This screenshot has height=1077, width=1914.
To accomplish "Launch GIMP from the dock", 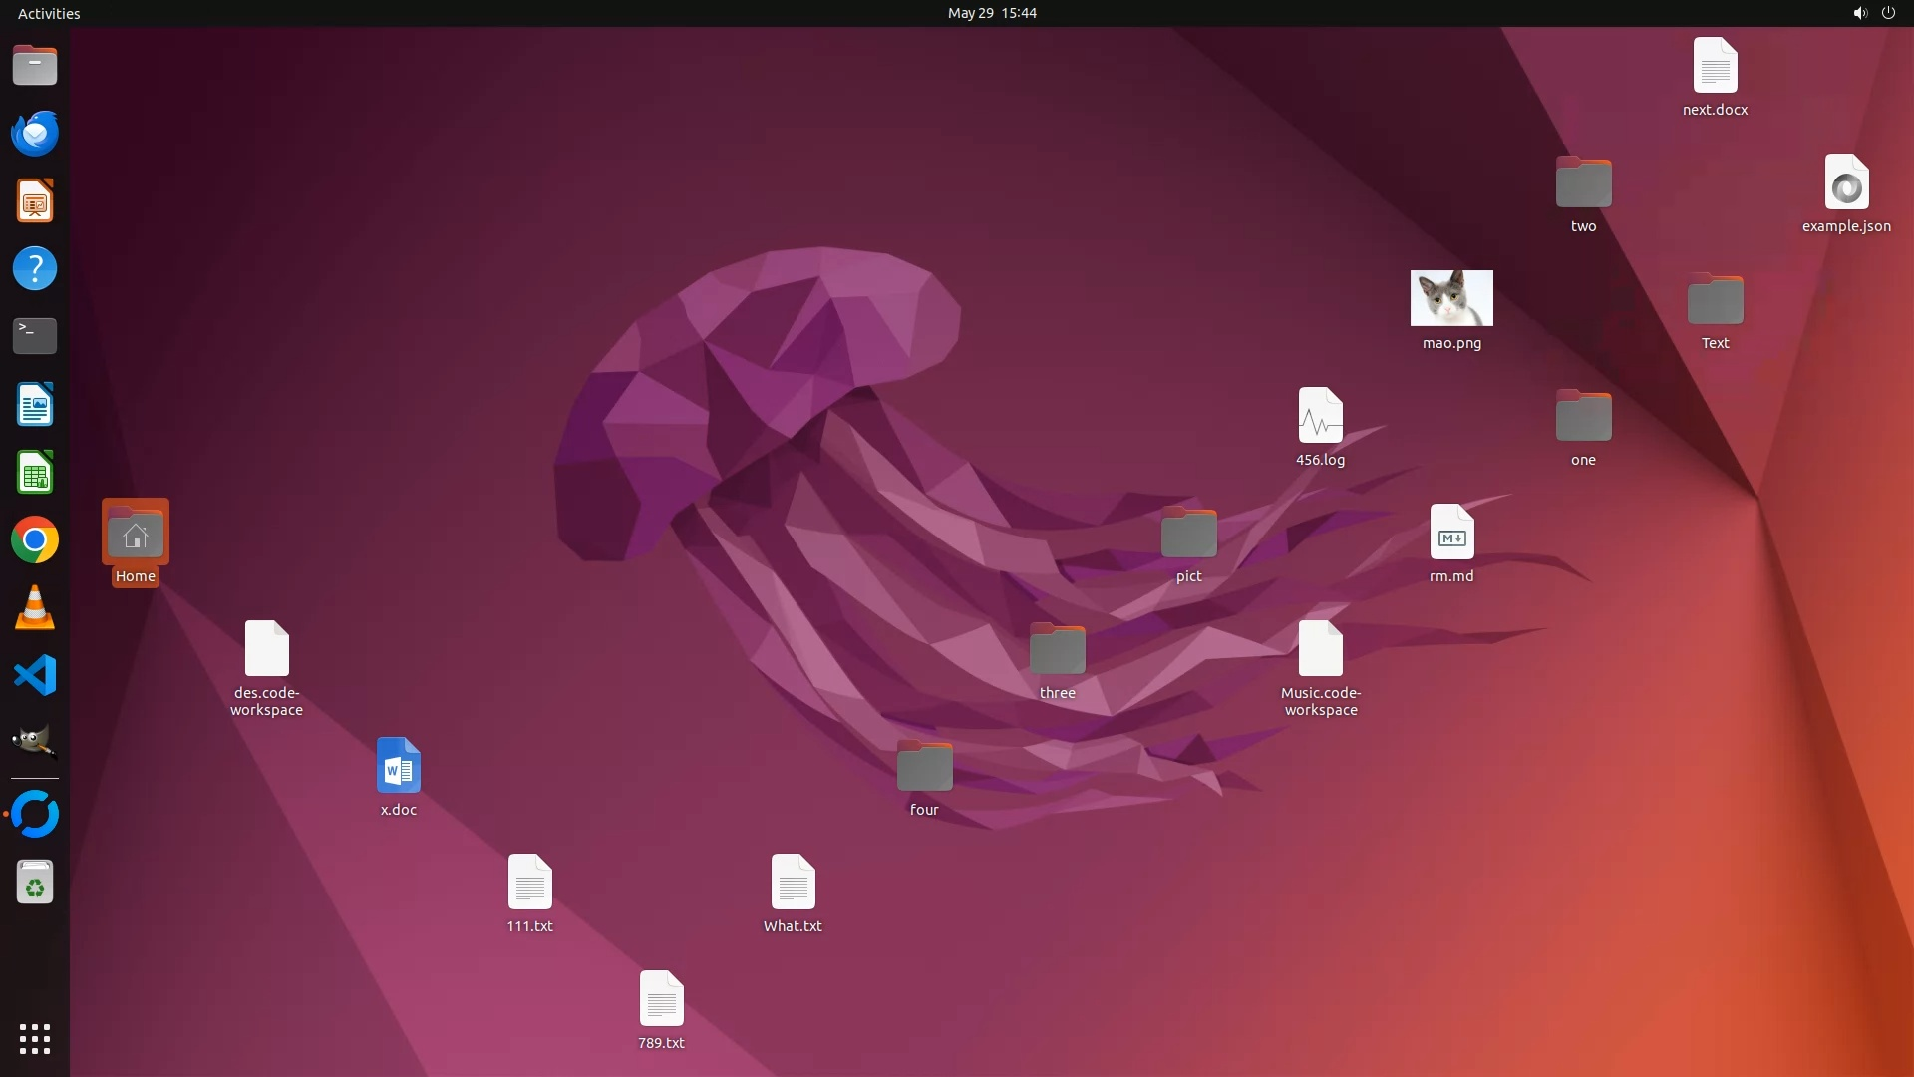I will click(x=35, y=743).
